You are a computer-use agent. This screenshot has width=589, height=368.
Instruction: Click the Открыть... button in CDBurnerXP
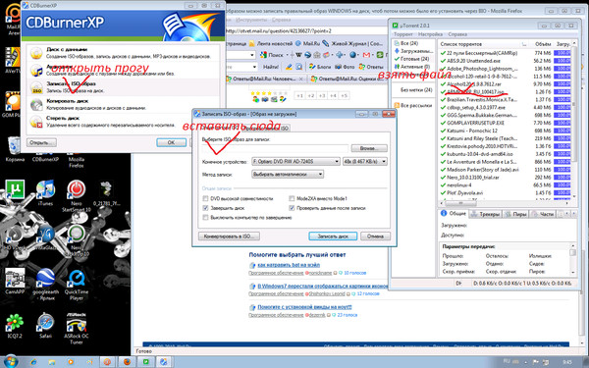tap(41, 142)
